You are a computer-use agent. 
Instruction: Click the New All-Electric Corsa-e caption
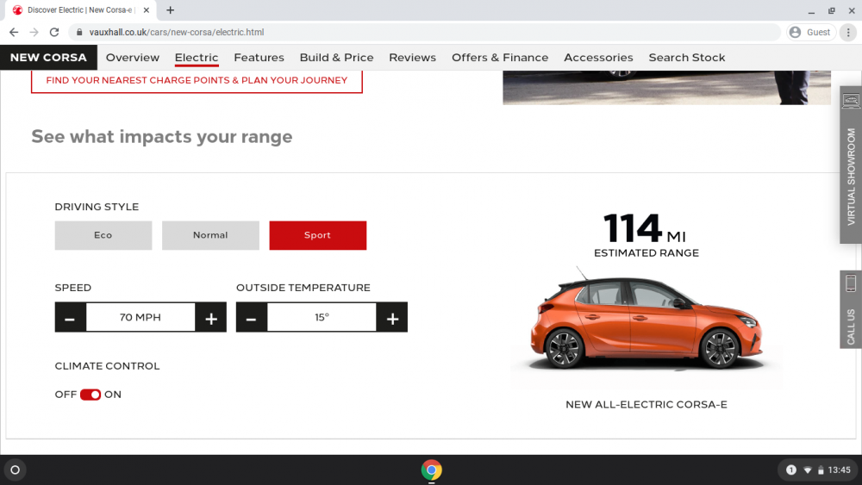coord(646,405)
